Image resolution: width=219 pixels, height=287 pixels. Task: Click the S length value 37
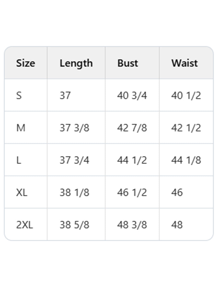[65, 96]
